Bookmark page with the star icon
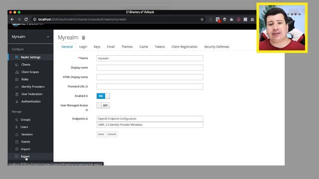The image size is (319, 179). [202, 19]
